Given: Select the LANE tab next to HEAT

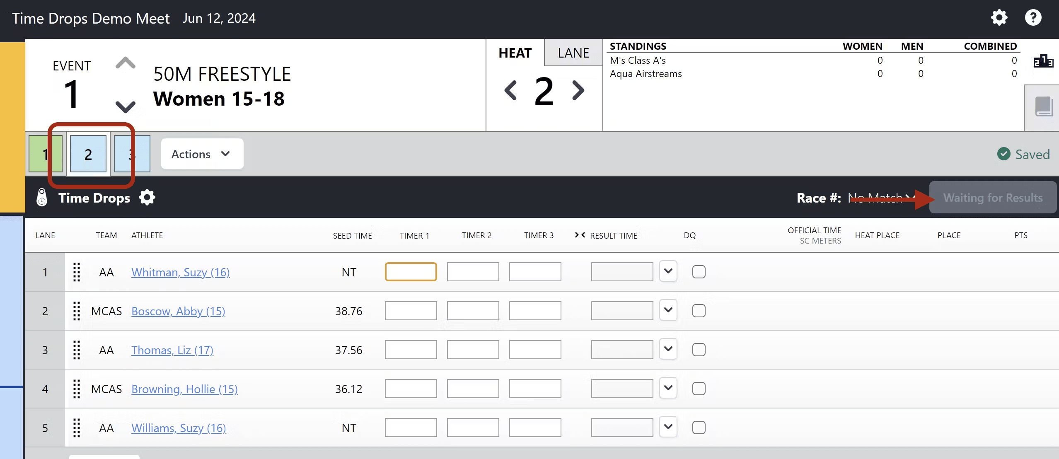Looking at the screenshot, I should pyautogui.click(x=573, y=53).
